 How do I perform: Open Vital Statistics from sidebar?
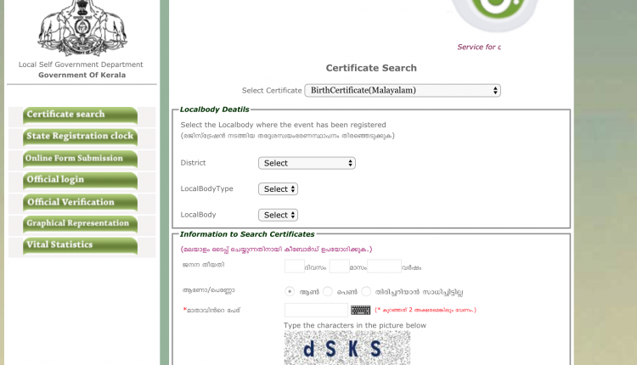coord(81,245)
